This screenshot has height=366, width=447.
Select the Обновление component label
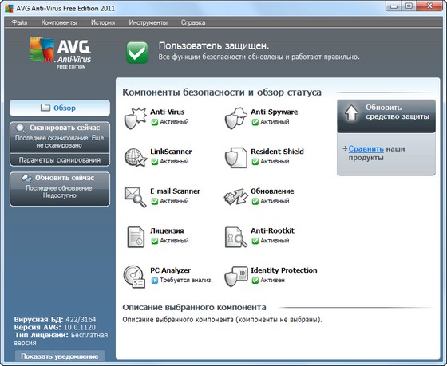(272, 191)
